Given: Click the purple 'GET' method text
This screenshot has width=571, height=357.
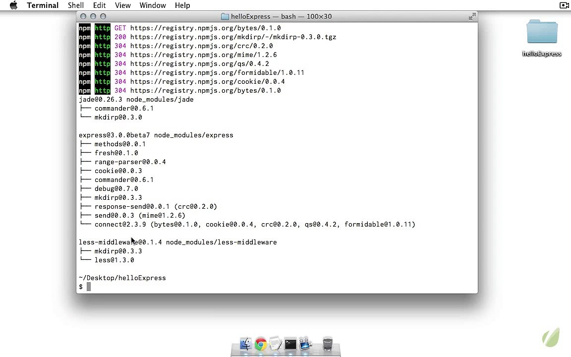Looking at the screenshot, I should [x=120, y=28].
